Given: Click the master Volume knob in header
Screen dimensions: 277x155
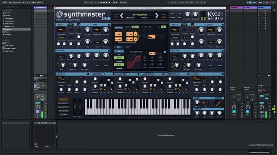Looking at the screenshot, I should pyautogui.click(x=195, y=15).
